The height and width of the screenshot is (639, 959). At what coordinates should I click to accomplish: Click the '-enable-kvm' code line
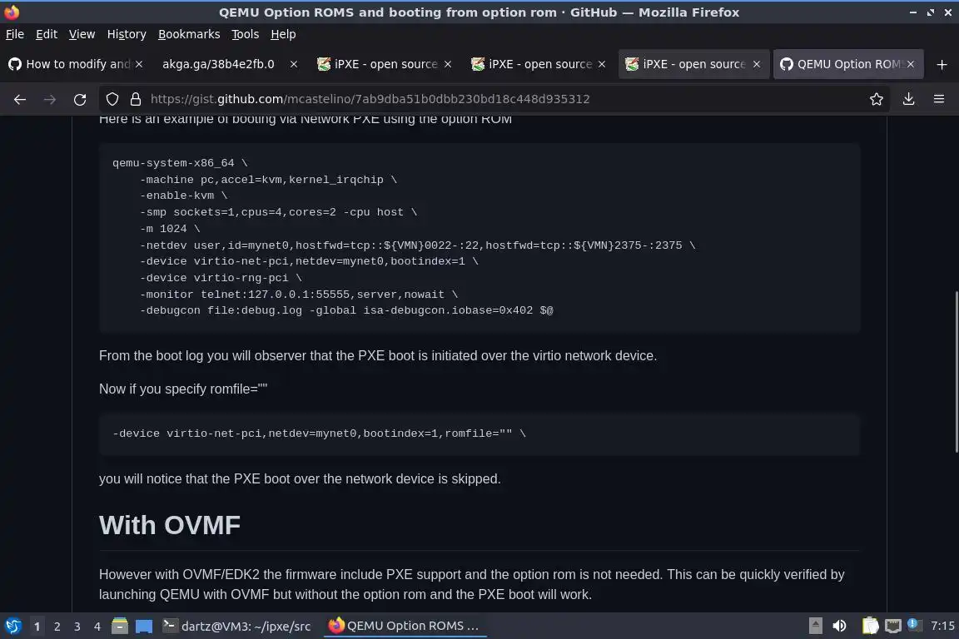tap(183, 196)
